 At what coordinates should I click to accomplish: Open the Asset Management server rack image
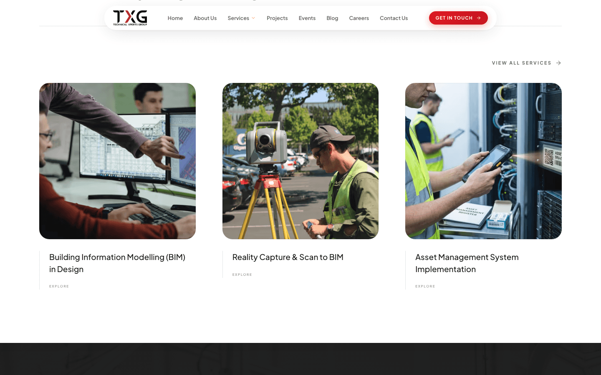(483, 161)
